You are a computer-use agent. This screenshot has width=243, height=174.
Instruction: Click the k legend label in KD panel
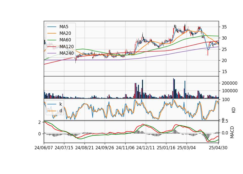(x=60, y=104)
